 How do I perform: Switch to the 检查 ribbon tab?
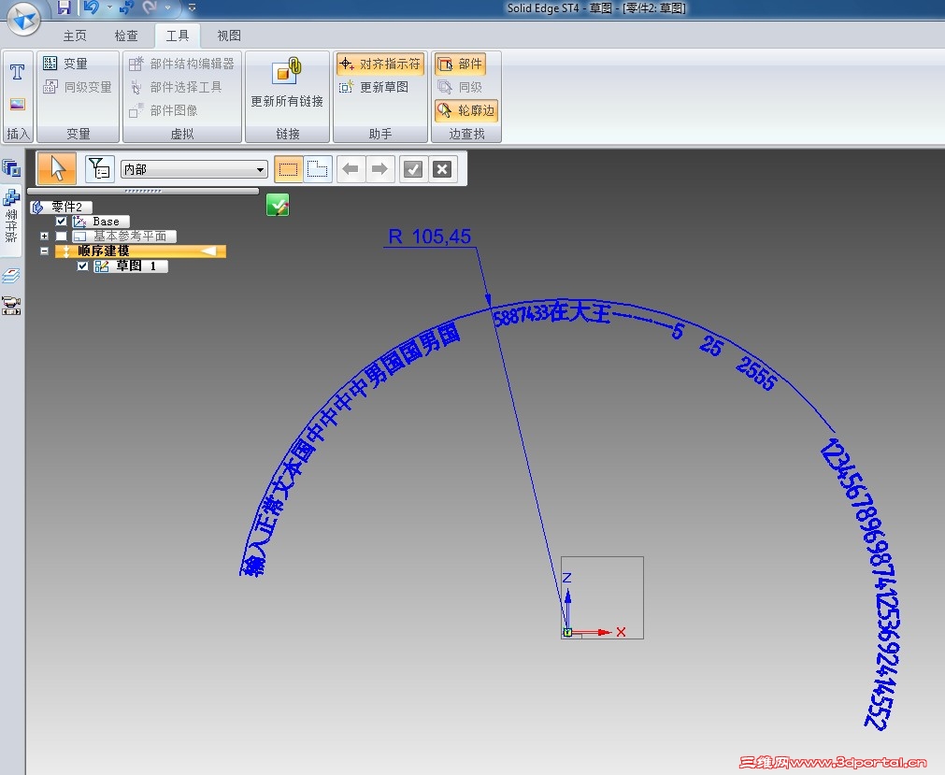tap(126, 36)
